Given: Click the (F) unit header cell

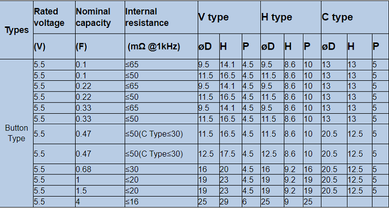Looking at the screenshot, I should [x=100, y=47].
